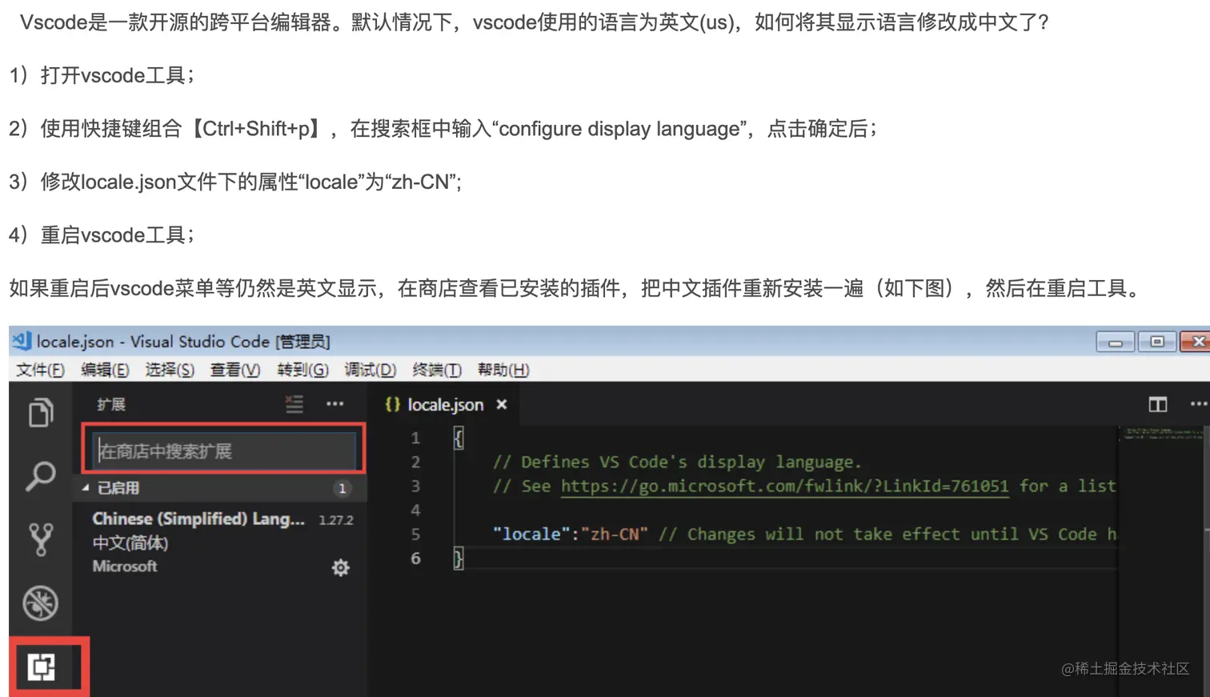This screenshot has width=1210, height=697.
Task: Click editor line number 5
Action: (x=415, y=534)
